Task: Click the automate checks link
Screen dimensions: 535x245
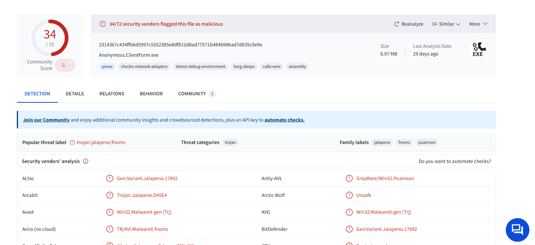Action: click(284, 120)
